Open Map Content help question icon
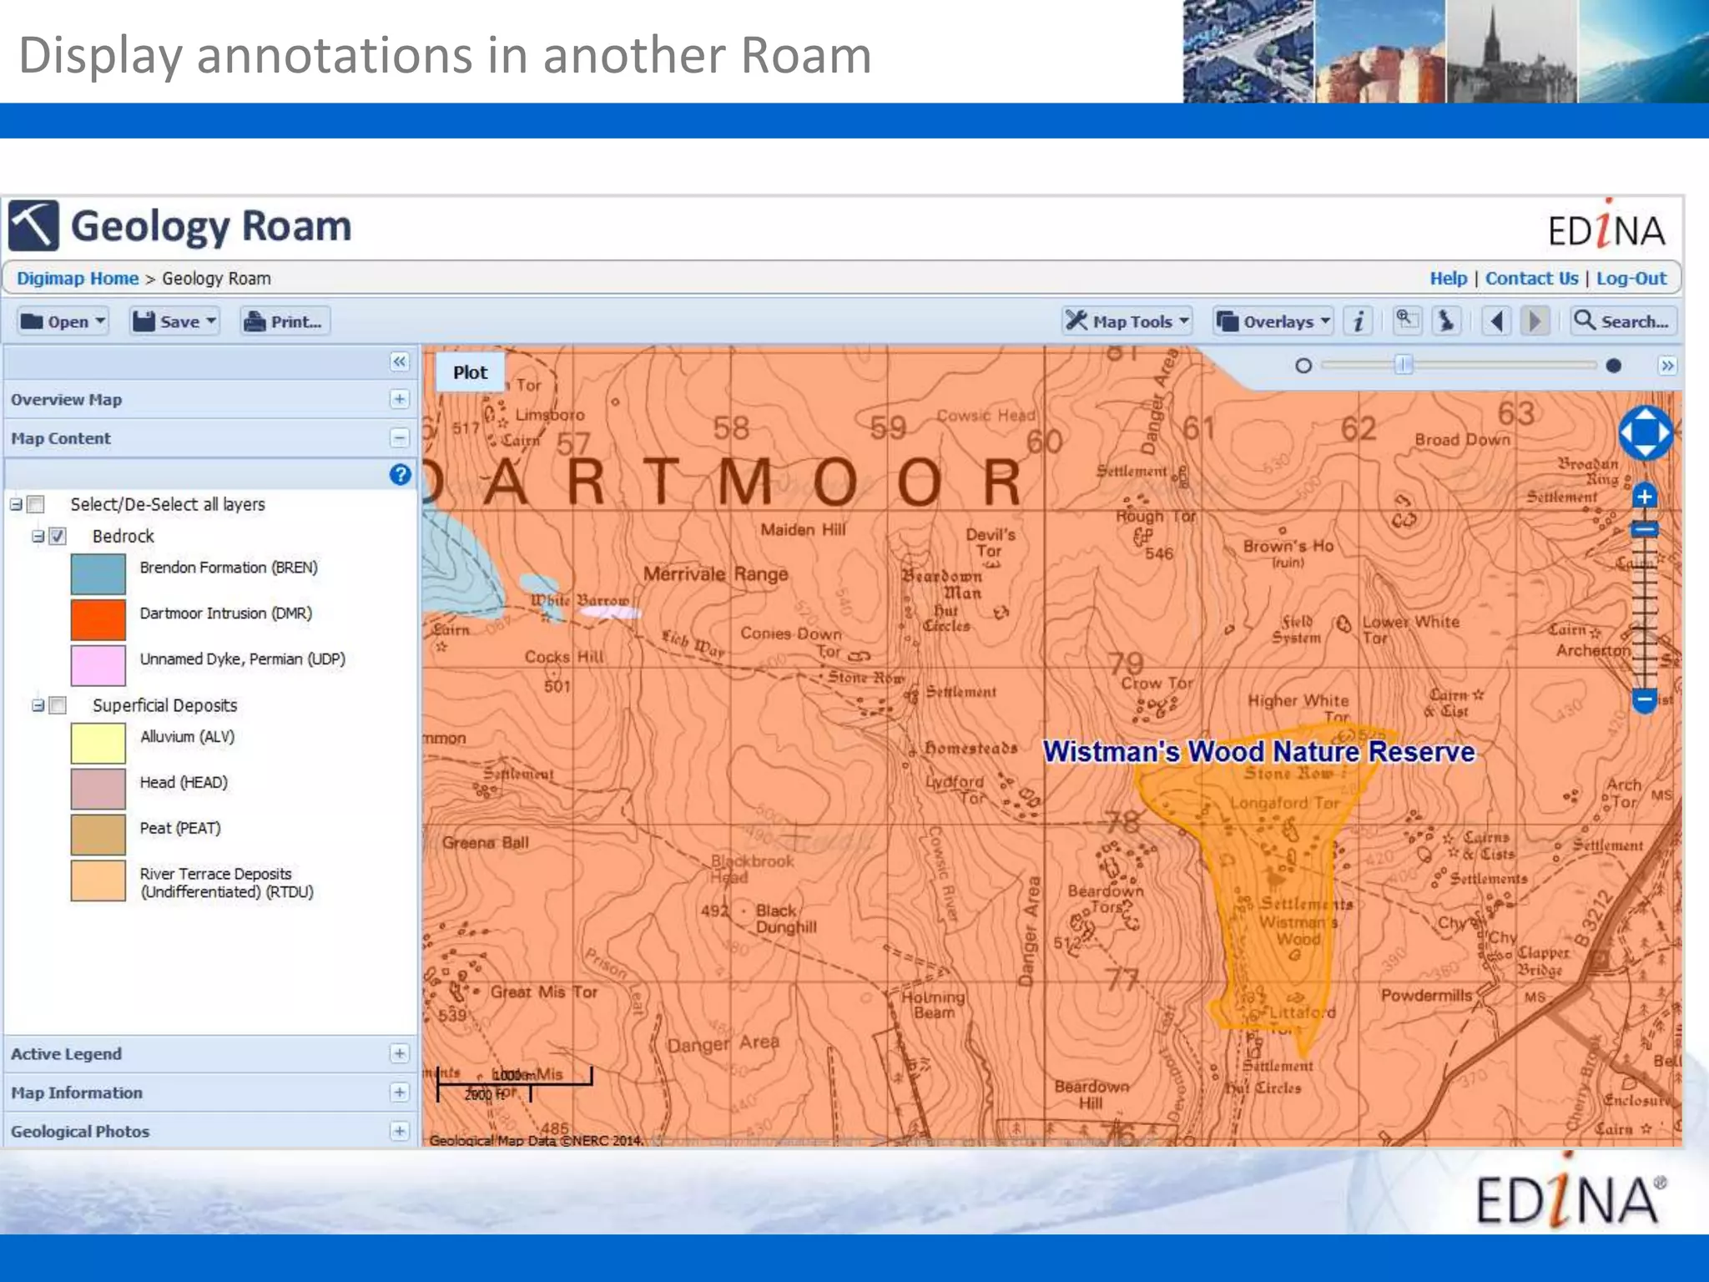Image resolution: width=1709 pixels, height=1282 pixels. click(400, 474)
